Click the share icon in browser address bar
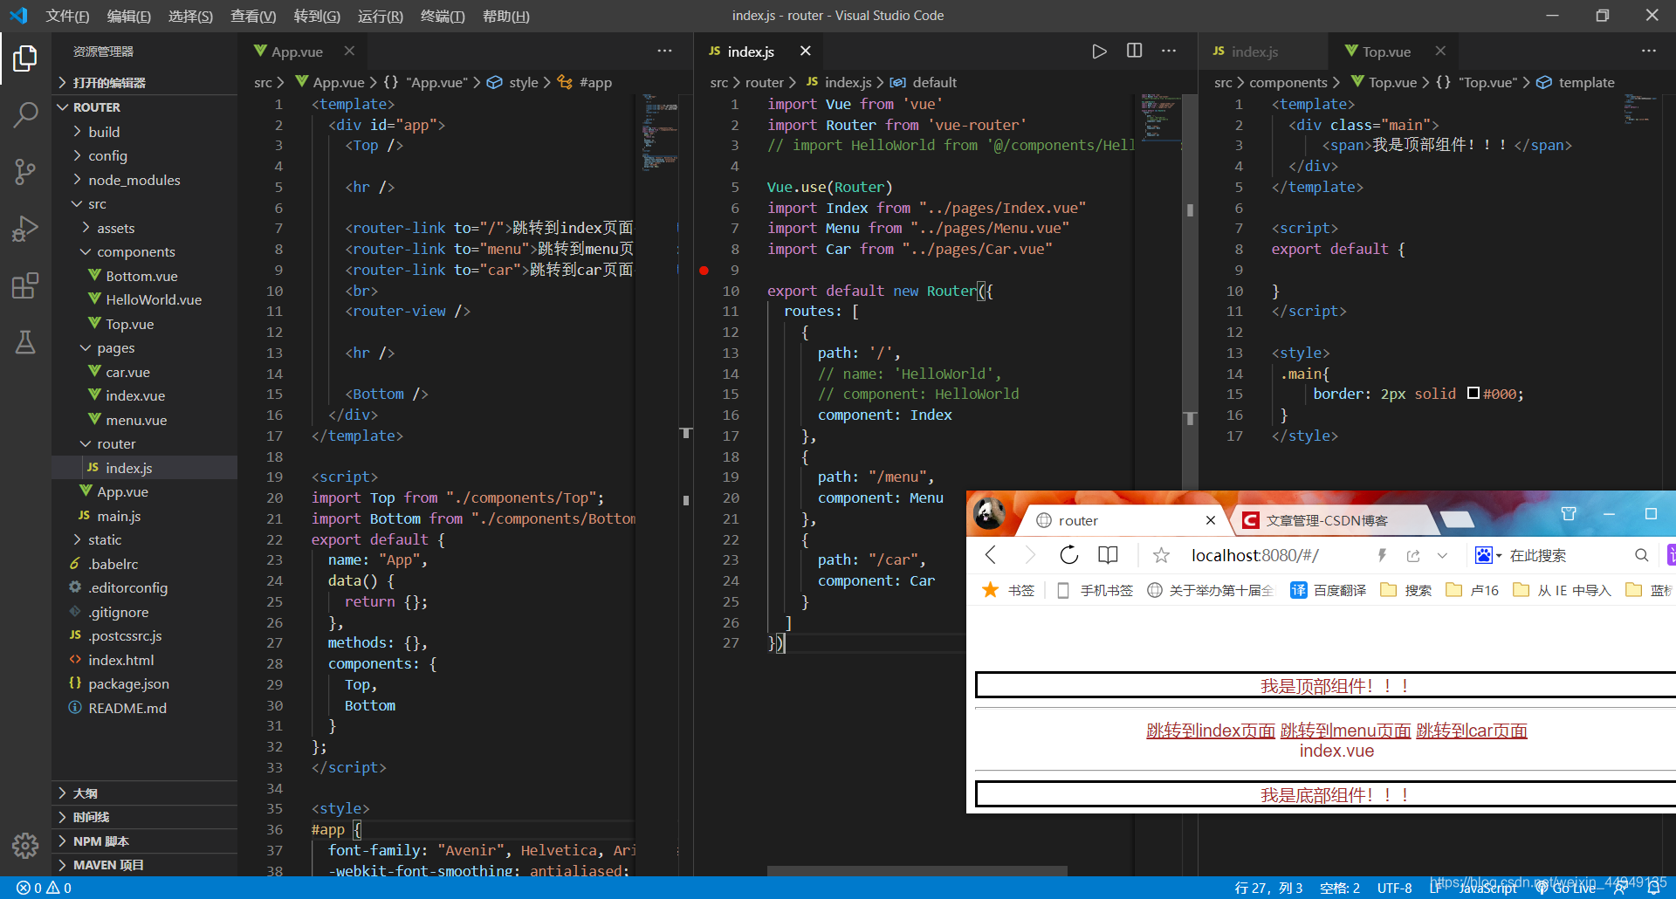 (x=1413, y=555)
